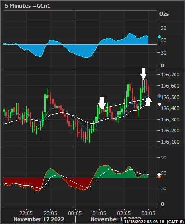Click the orange midline of the bottom indicator
The height and width of the screenshot is (224, 185).
[x=80, y=178]
